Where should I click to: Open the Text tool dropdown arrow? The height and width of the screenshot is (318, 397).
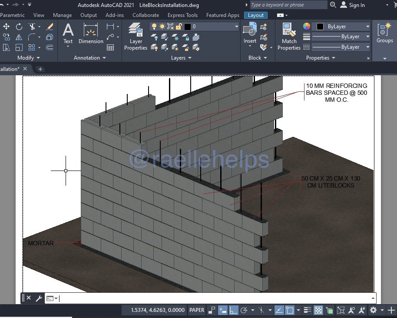(68, 47)
